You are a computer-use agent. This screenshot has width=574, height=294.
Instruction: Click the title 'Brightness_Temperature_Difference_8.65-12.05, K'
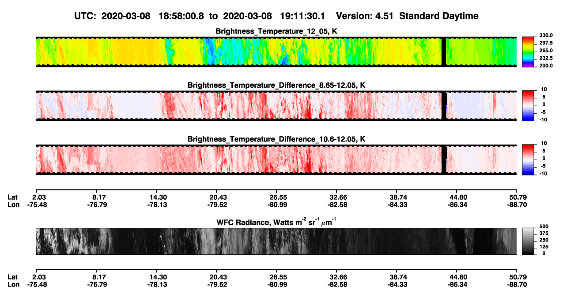276,85
